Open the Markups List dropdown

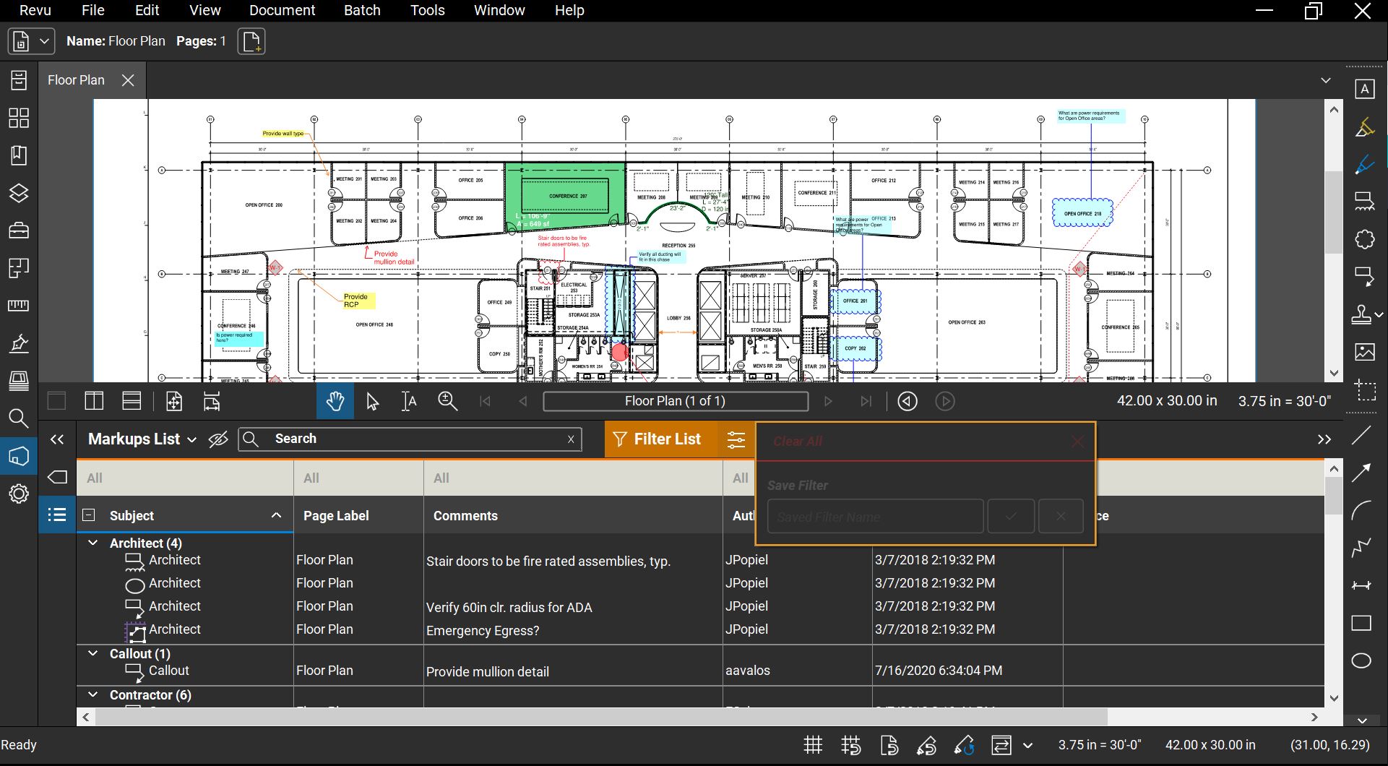(192, 439)
